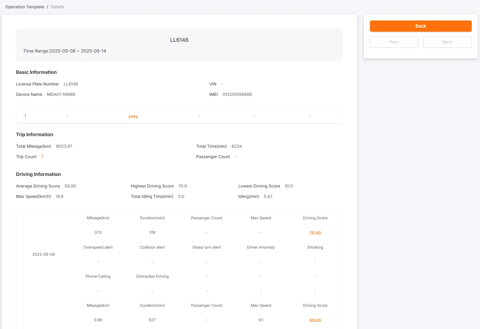480x329 pixels.
Task: Click the driver table row number 1
Action: 25,116
